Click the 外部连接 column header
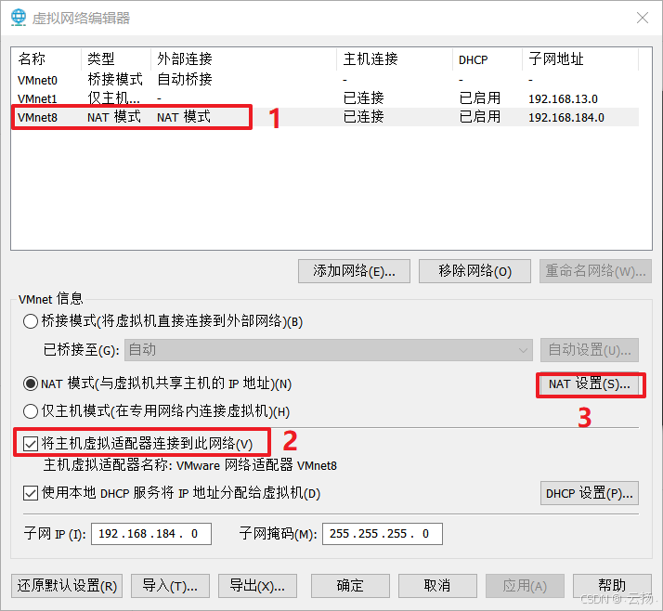663x611 pixels. [x=243, y=58]
